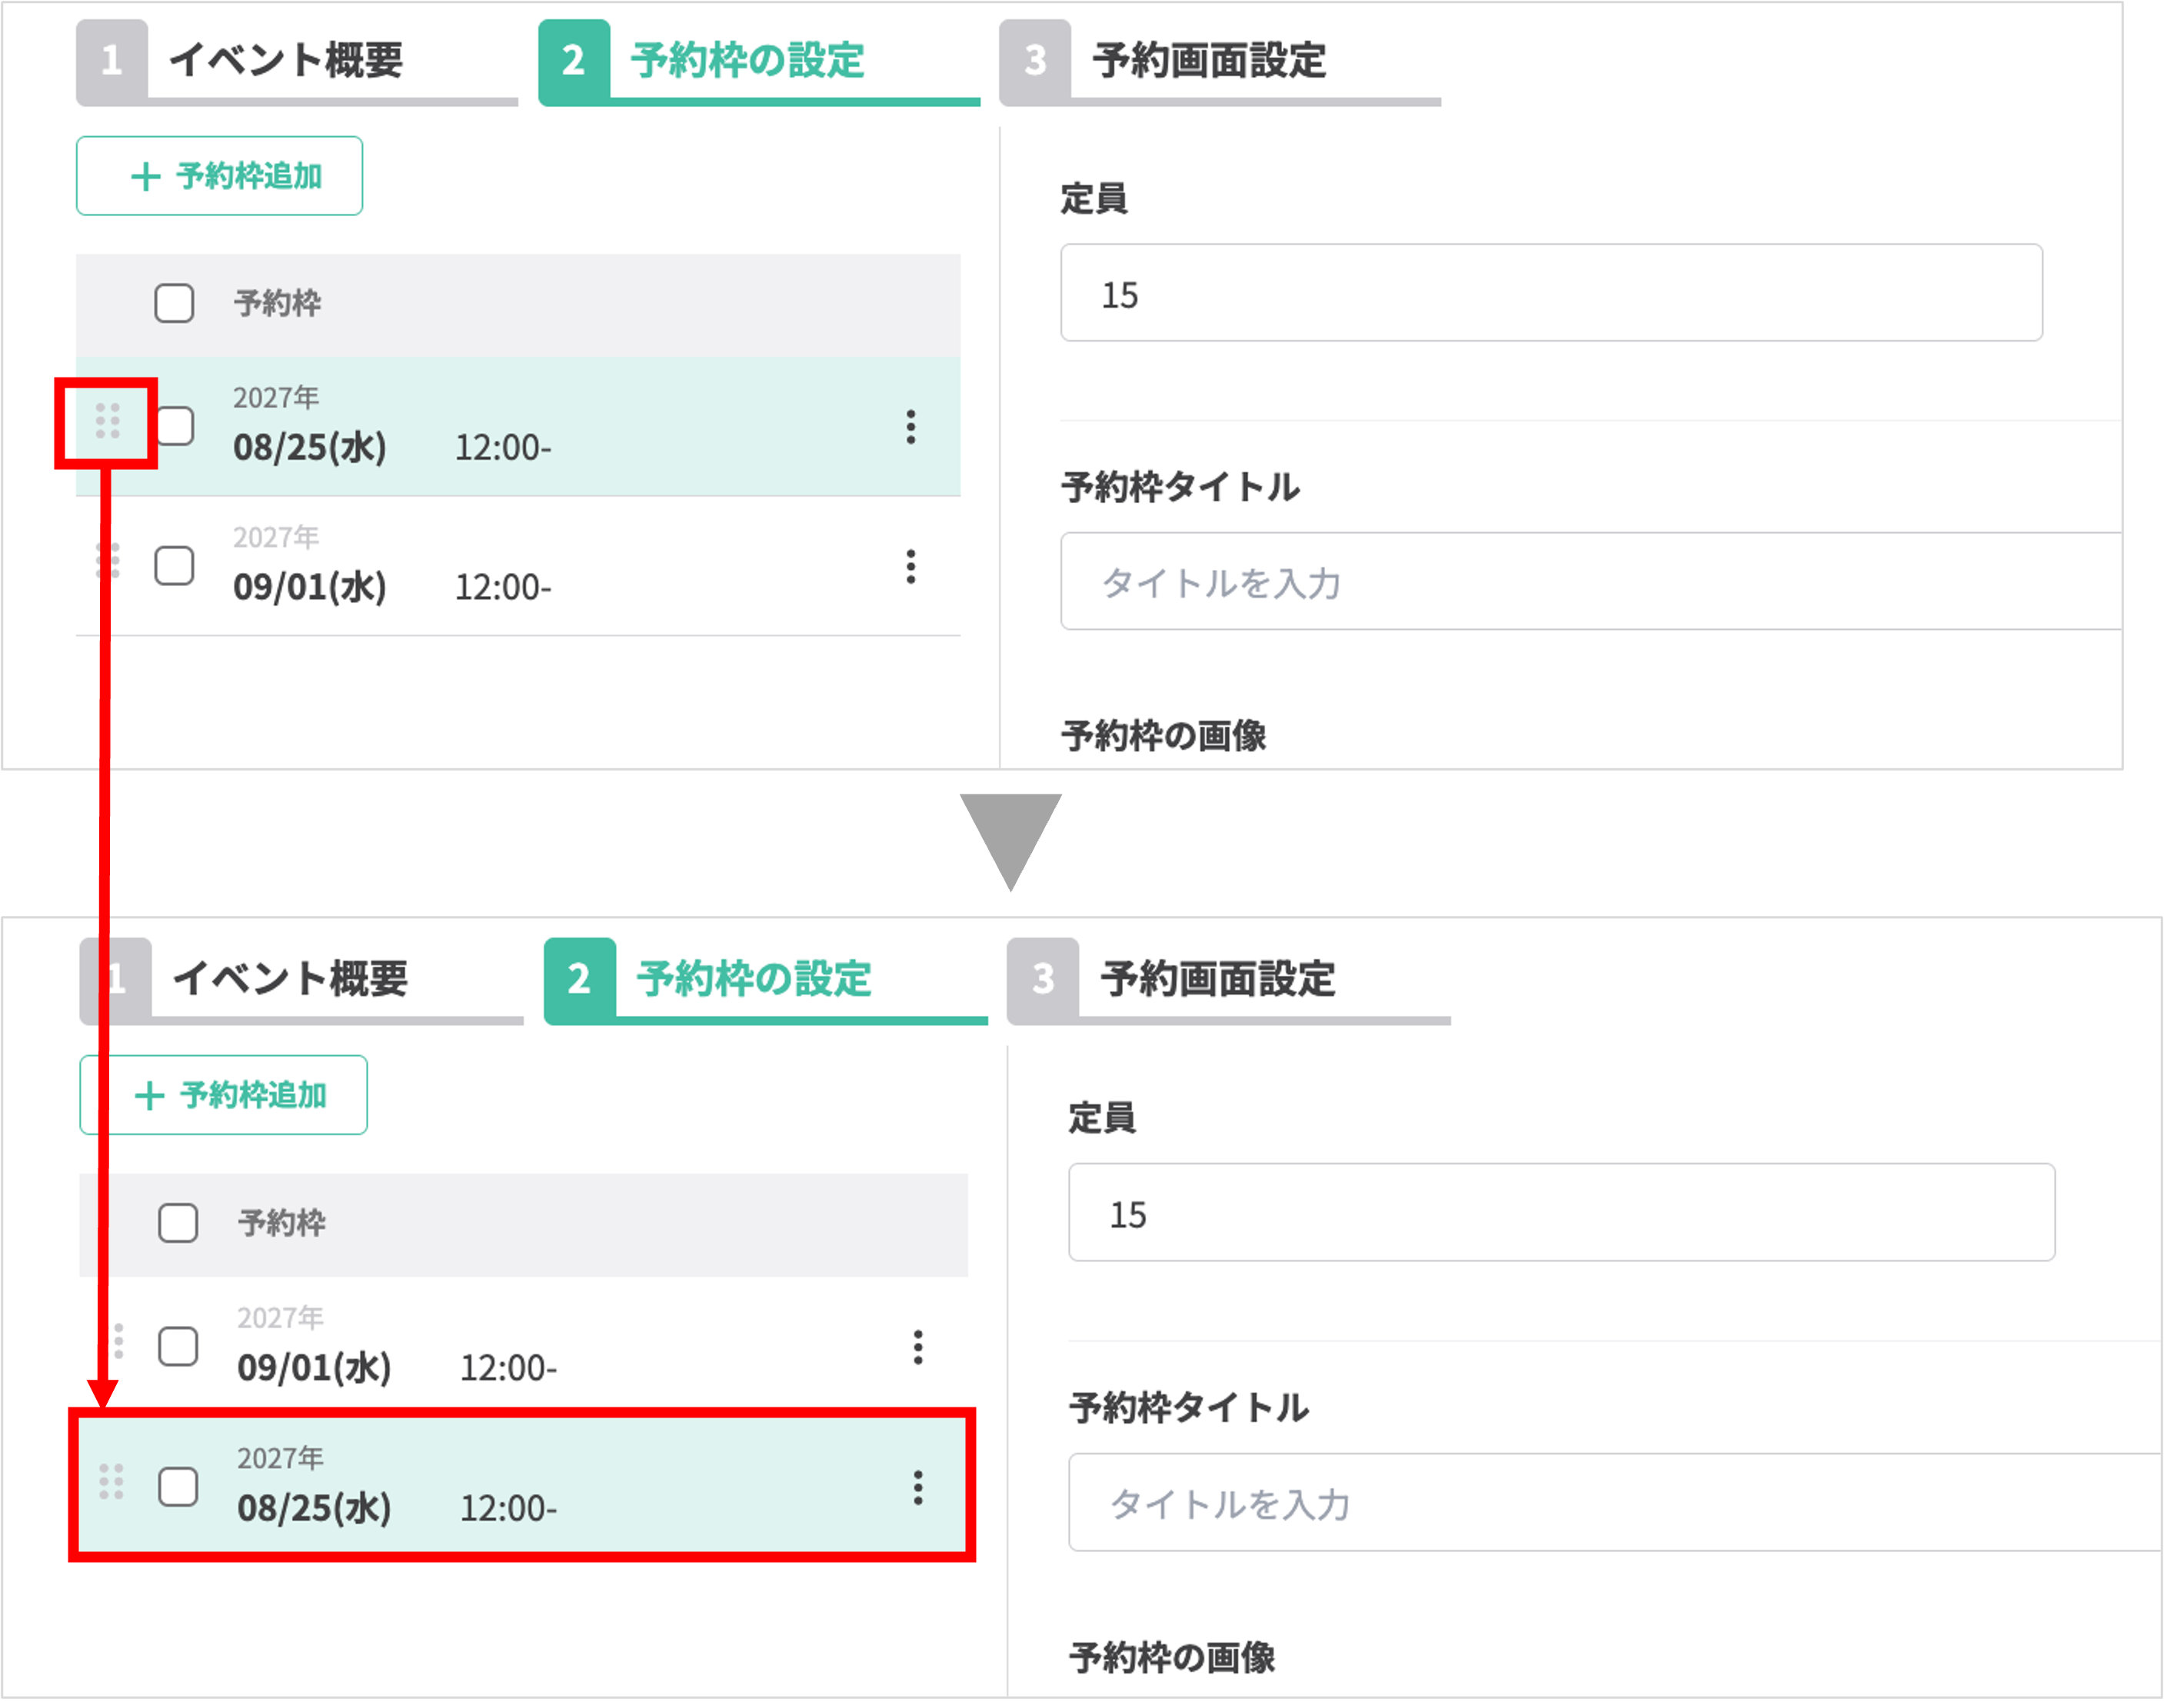Switch to イベント概要 step tab in top panel
Viewport: 2164px width, 1702px height.
286,62
